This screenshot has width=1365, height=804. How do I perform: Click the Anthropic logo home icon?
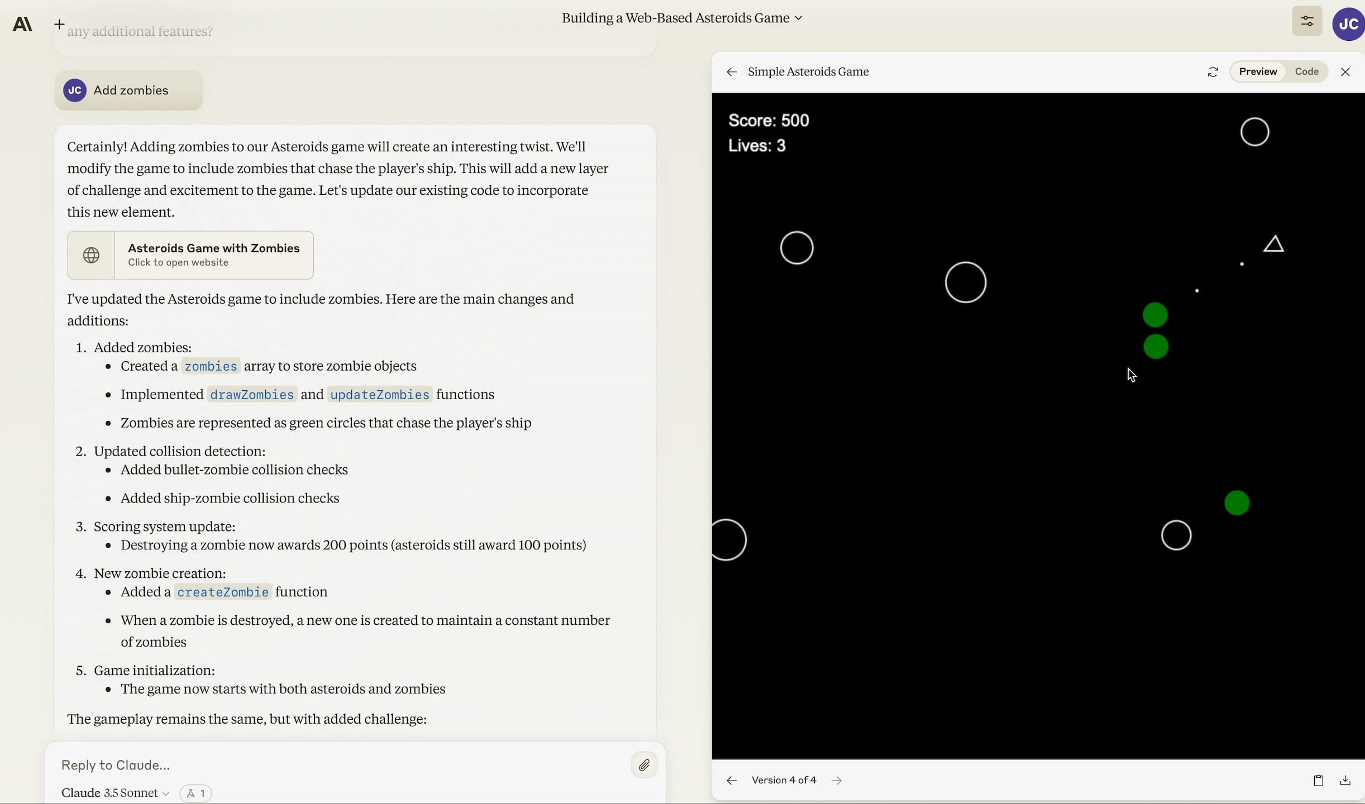tap(22, 25)
